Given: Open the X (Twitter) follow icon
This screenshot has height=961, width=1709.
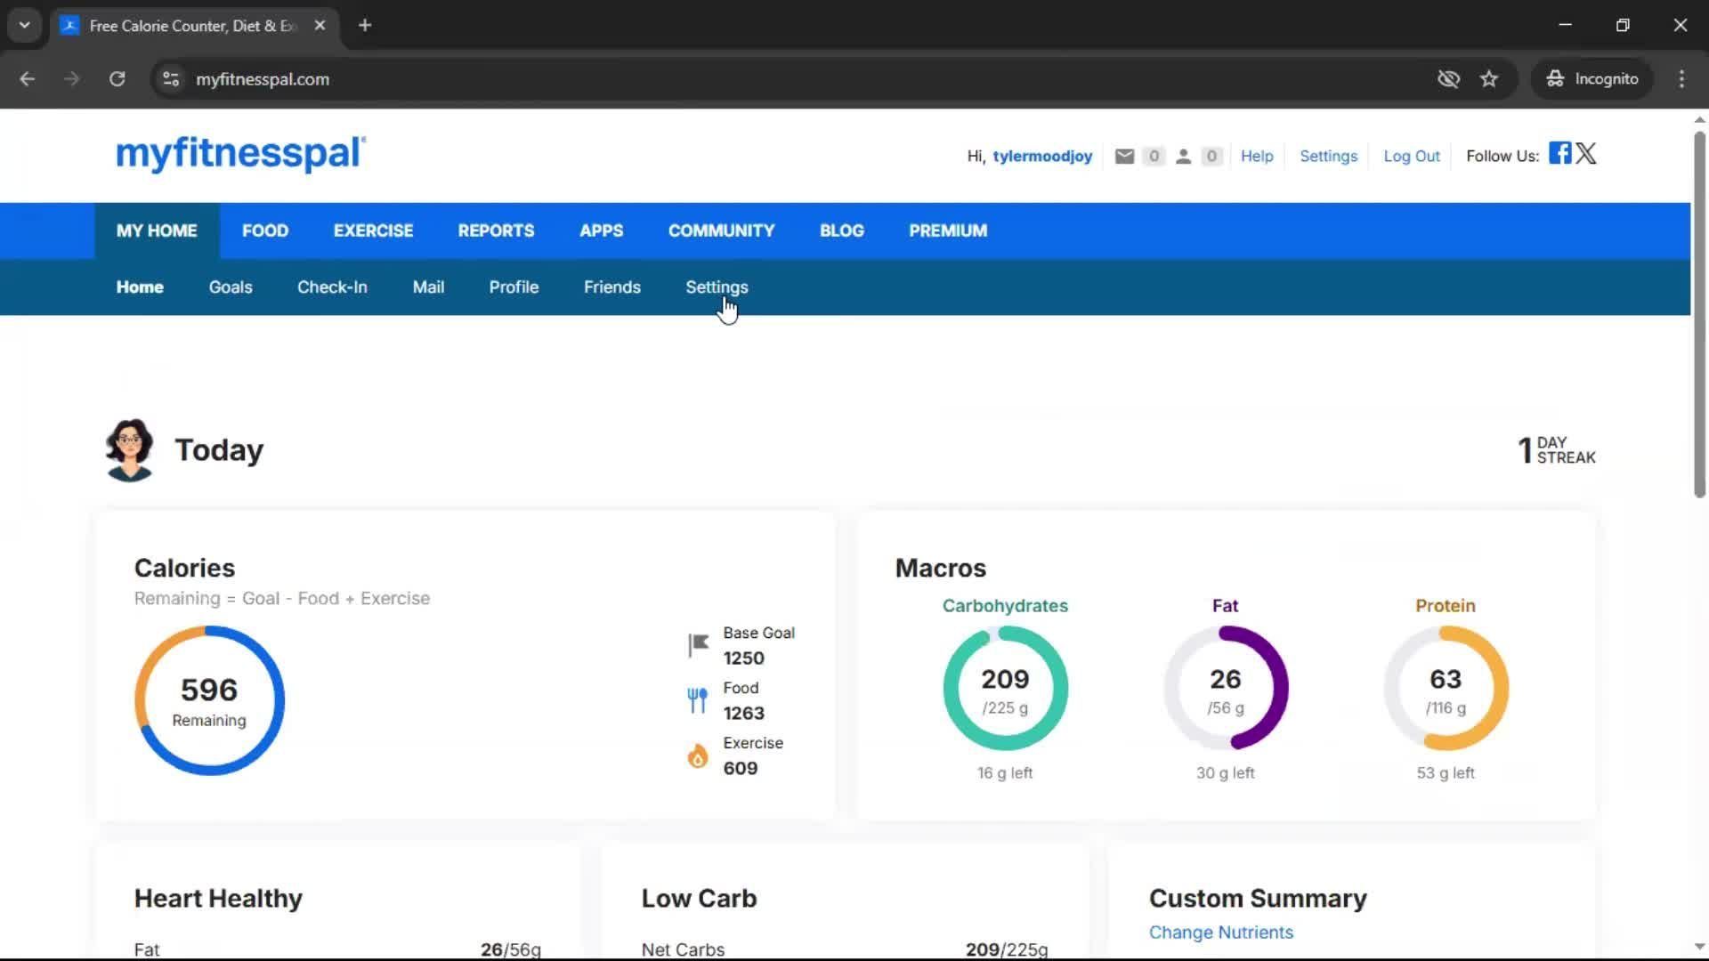Looking at the screenshot, I should pos(1586,153).
